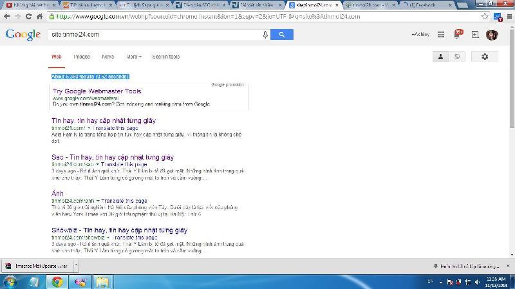
Task: Close the site:tinmoi24.com browser tab
Action: (x=337, y=5)
